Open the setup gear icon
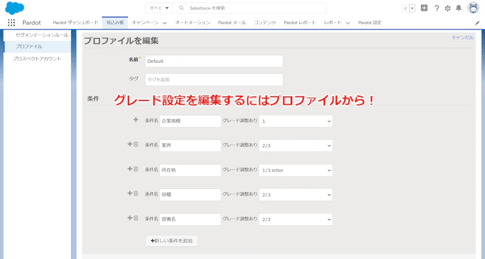 (x=447, y=8)
